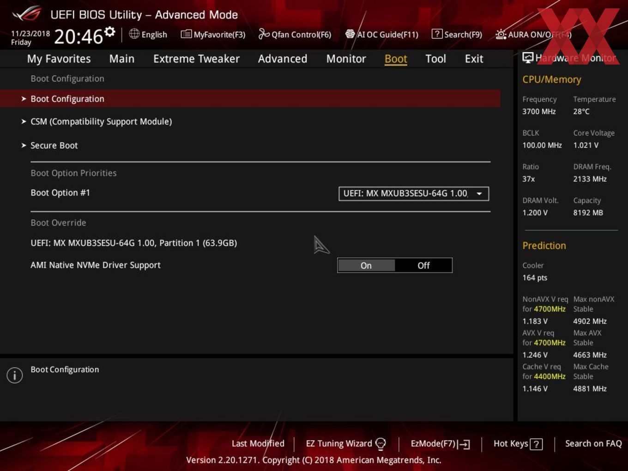628x471 pixels.
Task: Click the 4881 MHz max cache value
Action: pos(590,388)
